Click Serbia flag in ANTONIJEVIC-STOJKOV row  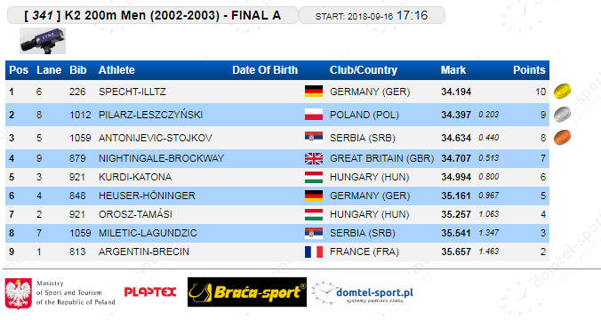click(x=314, y=137)
